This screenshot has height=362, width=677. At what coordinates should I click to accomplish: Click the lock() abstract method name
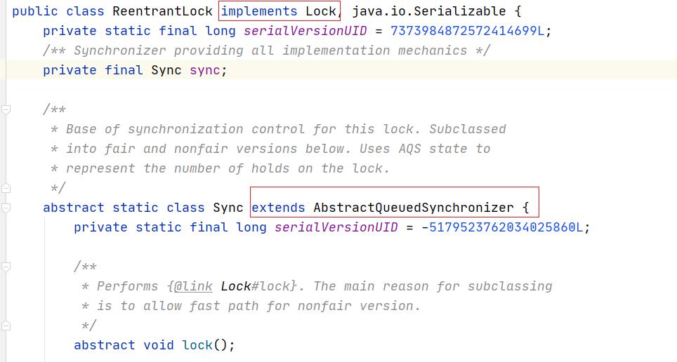tap(197, 345)
